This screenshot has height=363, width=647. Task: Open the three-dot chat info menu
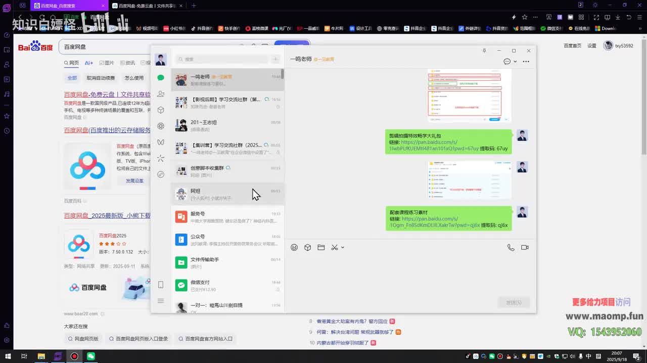tap(526, 62)
